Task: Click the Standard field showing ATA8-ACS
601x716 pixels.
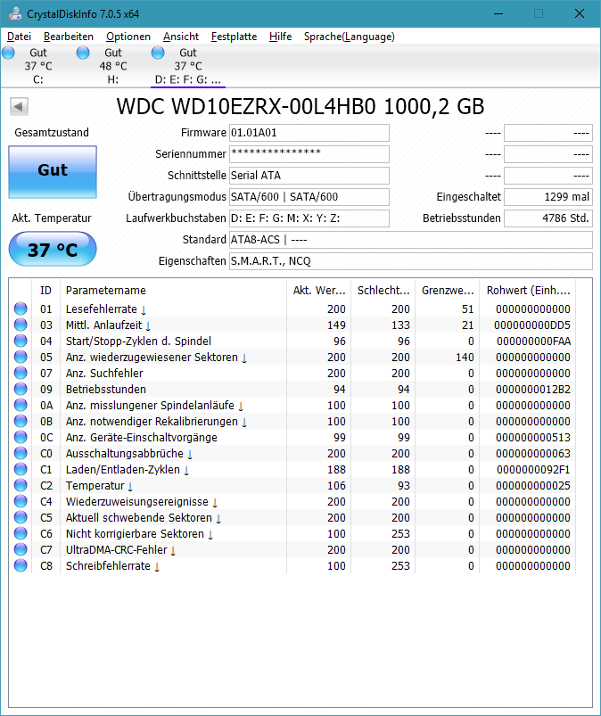Action: click(x=410, y=240)
